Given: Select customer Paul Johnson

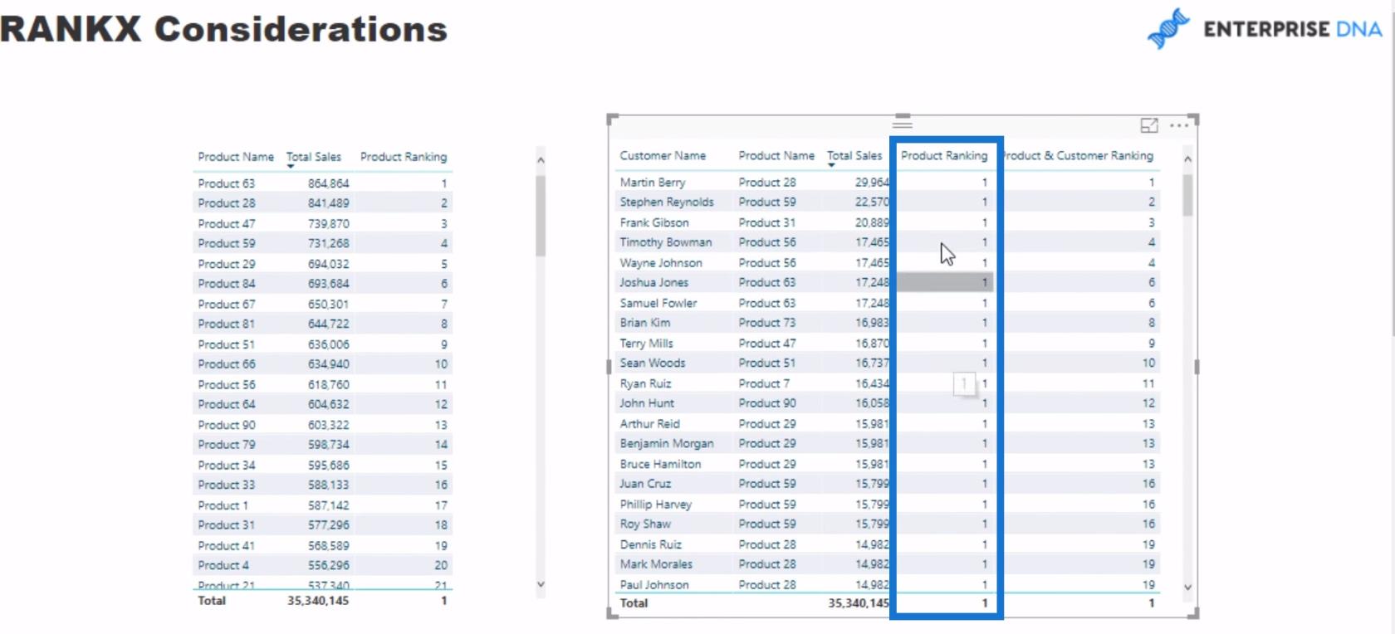Looking at the screenshot, I should (654, 585).
